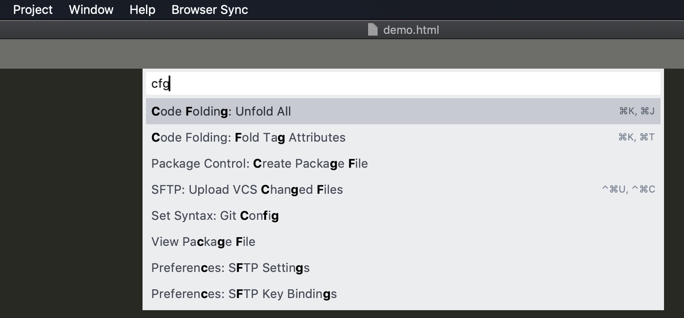Open the Project menu
Viewport: 684px width, 318px height.
(x=33, y=10)
